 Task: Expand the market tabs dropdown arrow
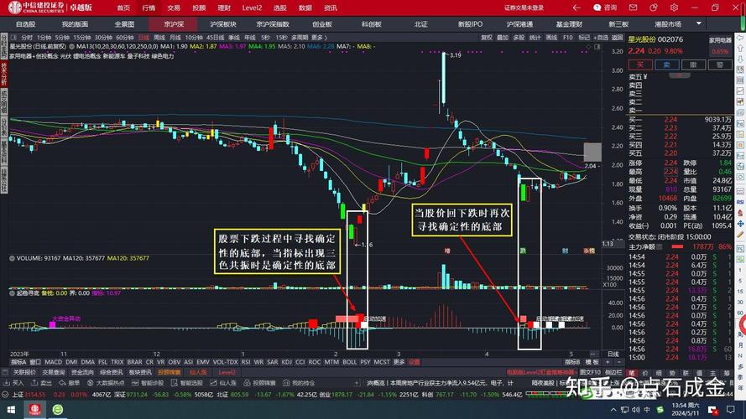pos(699,23)
